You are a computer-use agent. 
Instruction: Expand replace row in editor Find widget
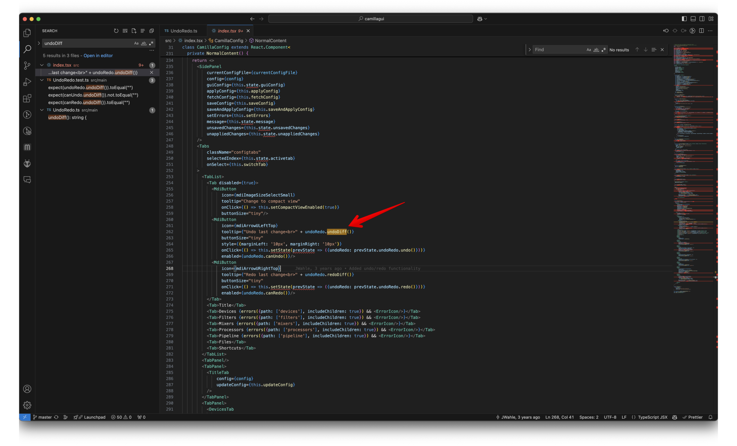pyautogui.click(x=530, y=50)
